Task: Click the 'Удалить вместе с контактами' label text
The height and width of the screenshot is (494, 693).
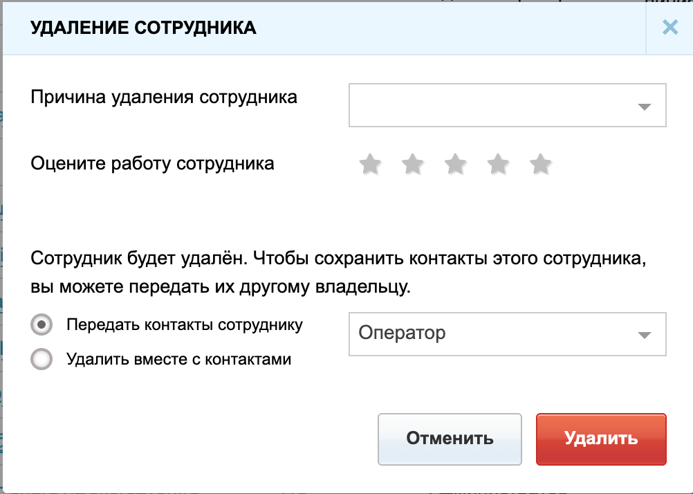Action: coord(178,359)
